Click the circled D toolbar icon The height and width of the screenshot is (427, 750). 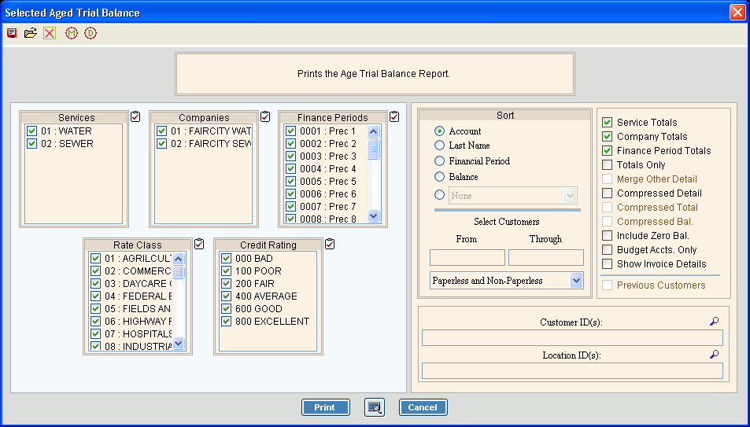coord(91,33)
